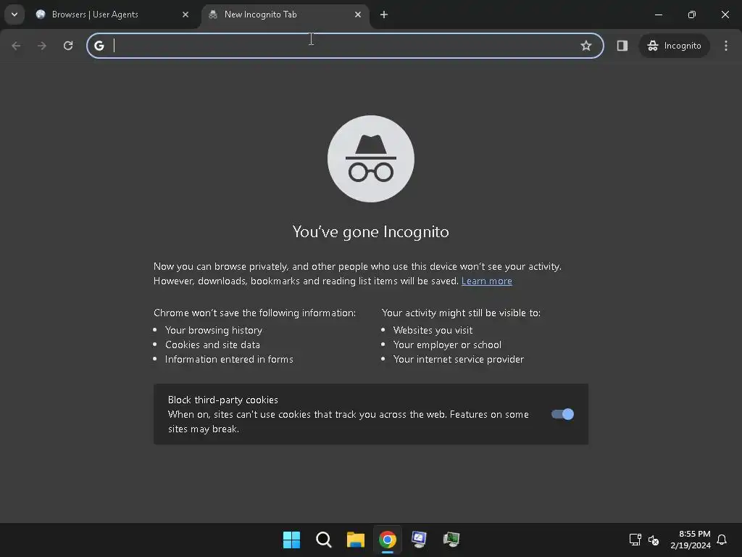The height and width of the screenshot is (557, 742).
Task: Switch to Browsers | User Agents tab
Action: coord(110,15)
